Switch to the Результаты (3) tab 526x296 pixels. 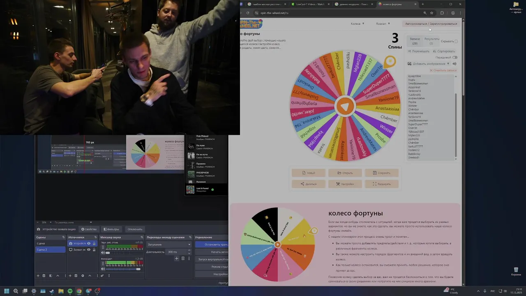click(431, 41)
